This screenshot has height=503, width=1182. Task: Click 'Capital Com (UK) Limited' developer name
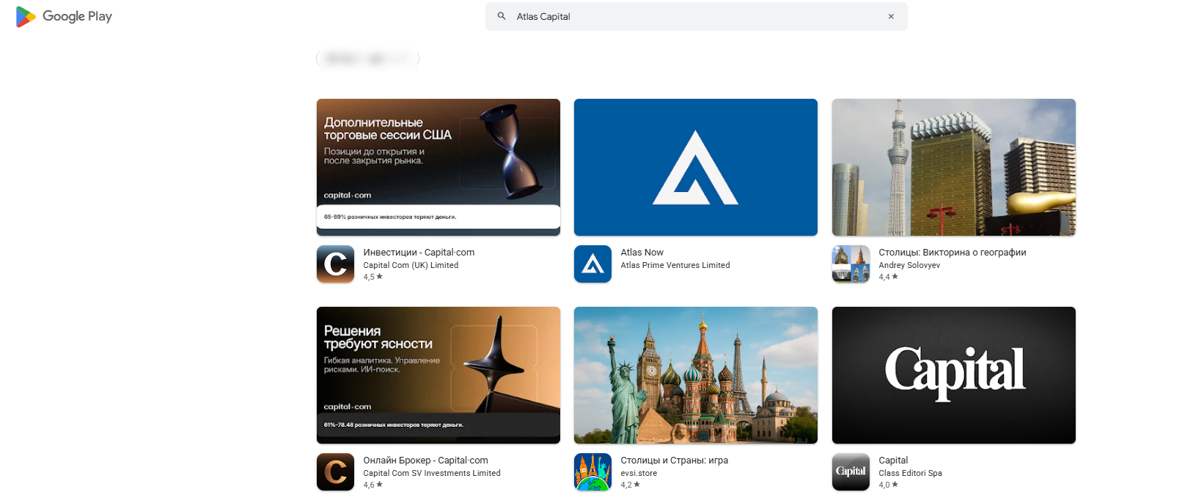(x=411, y=265)
